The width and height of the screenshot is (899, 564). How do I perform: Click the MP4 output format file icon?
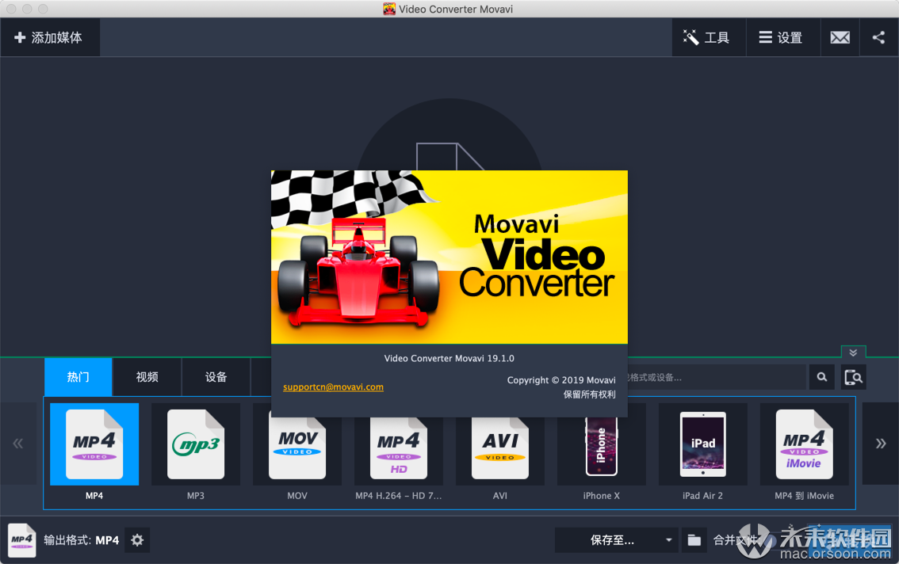pos(21,540)
